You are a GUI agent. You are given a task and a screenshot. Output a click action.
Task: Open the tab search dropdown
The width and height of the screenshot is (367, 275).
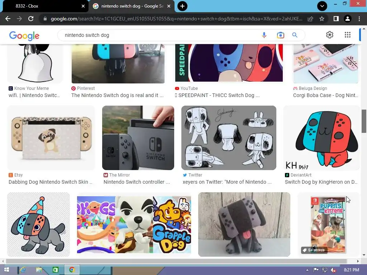pyautogui.click(x=322, y=6)
